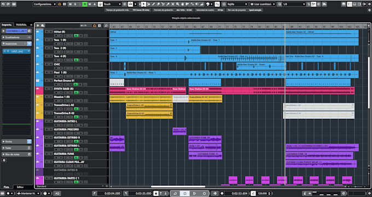The height and width of the screenshot is (197, 372).
Task: Select the Mute X tool
Action: [x=173, y=4]
